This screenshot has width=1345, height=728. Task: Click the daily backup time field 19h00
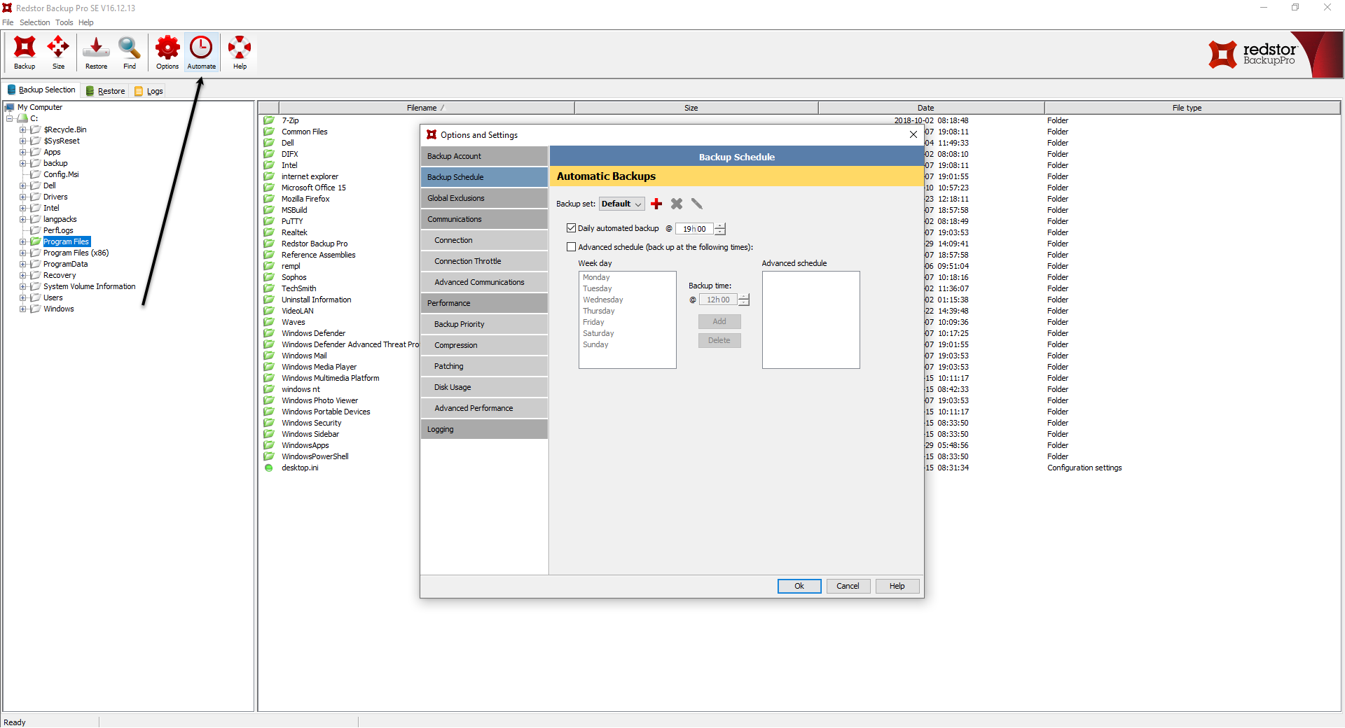pyautogui.click(x=694, y=229)
